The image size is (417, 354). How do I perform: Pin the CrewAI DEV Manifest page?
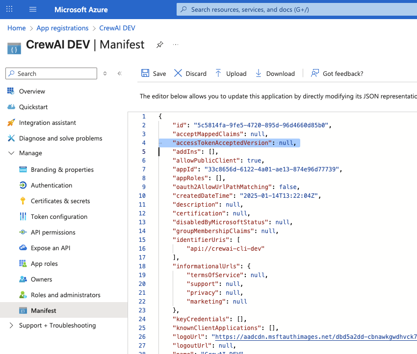[x=159, y=44]
